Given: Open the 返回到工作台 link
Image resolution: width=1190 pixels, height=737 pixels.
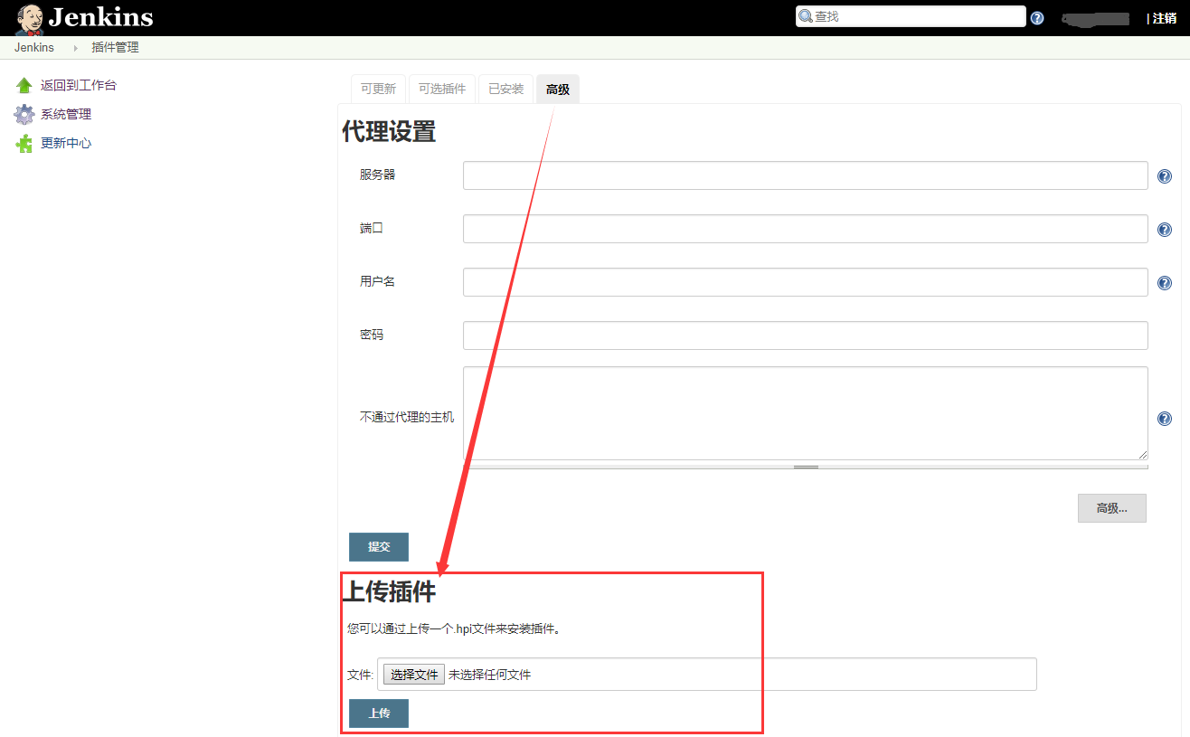Looking at the screenshot, I should [79, 85].
